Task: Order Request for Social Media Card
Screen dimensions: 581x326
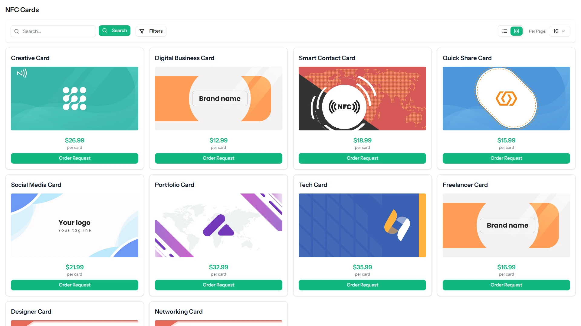Action: coord(74,285)
